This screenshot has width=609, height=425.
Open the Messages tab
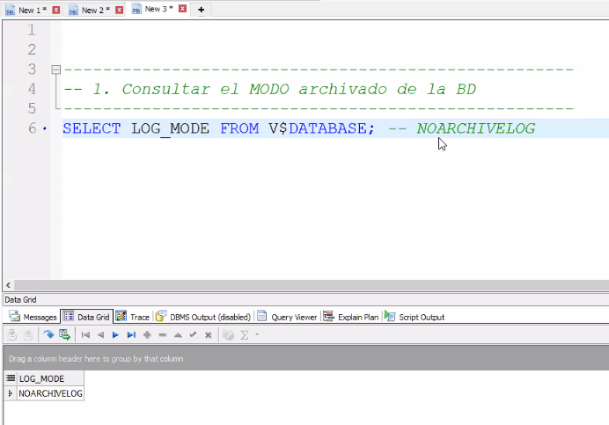33,317
